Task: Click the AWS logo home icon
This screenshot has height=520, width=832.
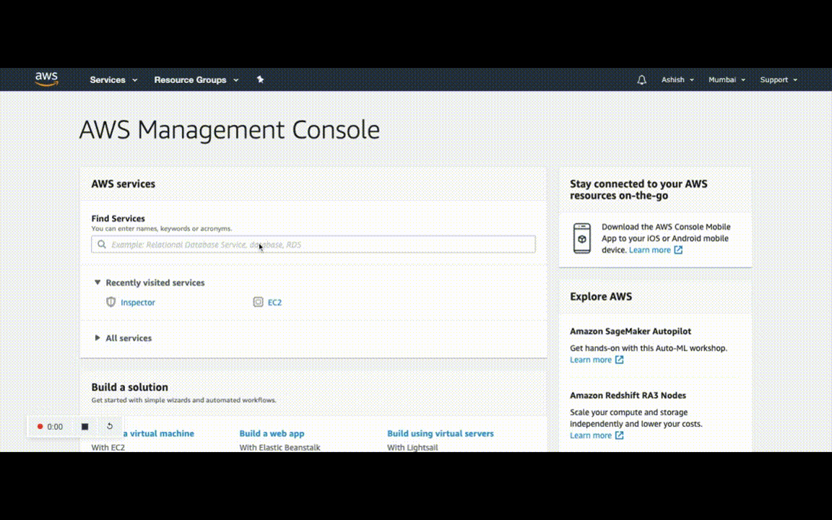Action: click(47, 79)
